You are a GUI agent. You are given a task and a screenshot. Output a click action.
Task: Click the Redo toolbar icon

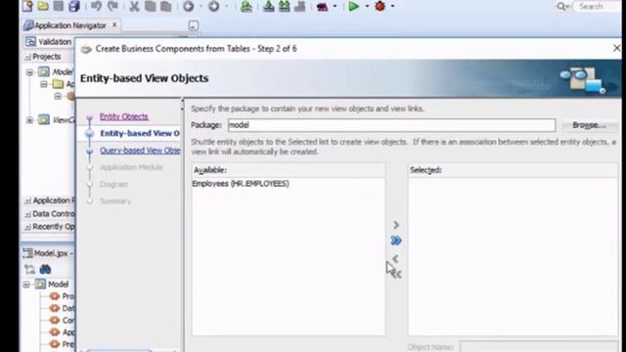(113, 6)
